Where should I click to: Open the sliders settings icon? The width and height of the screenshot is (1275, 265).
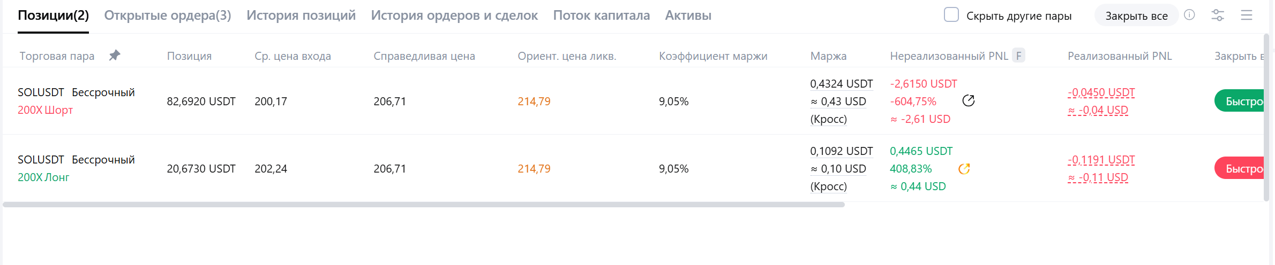click(1218, 15)
